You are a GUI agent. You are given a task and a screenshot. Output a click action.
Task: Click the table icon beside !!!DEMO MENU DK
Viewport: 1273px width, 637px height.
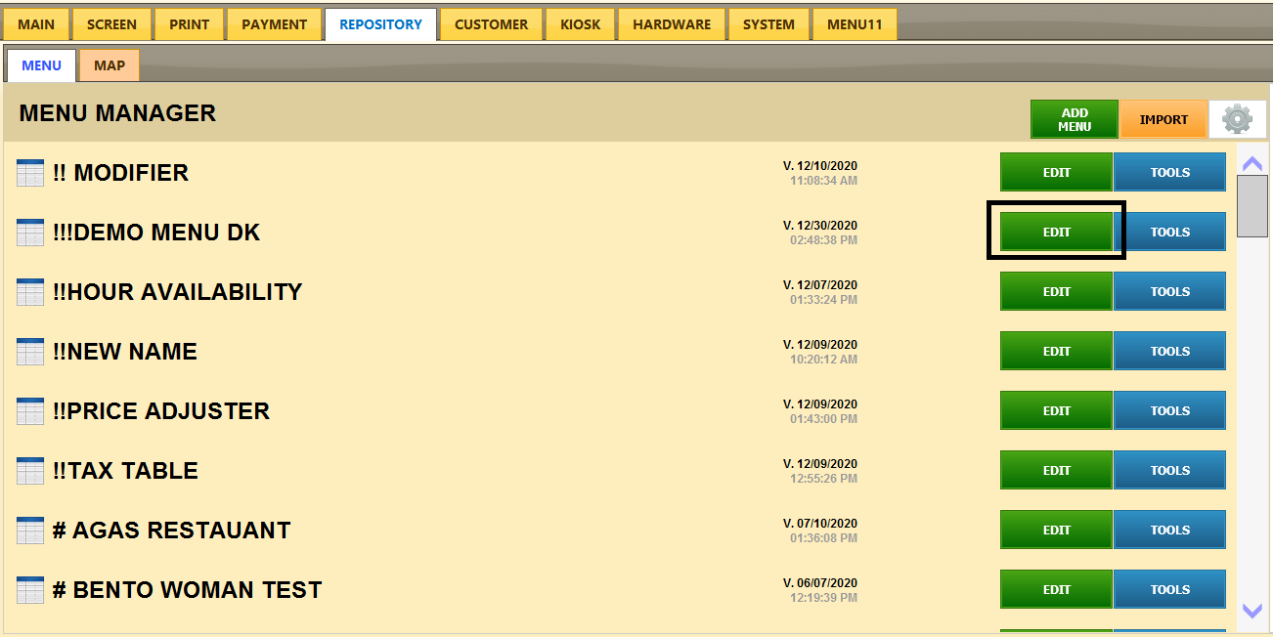coord(30,233)
